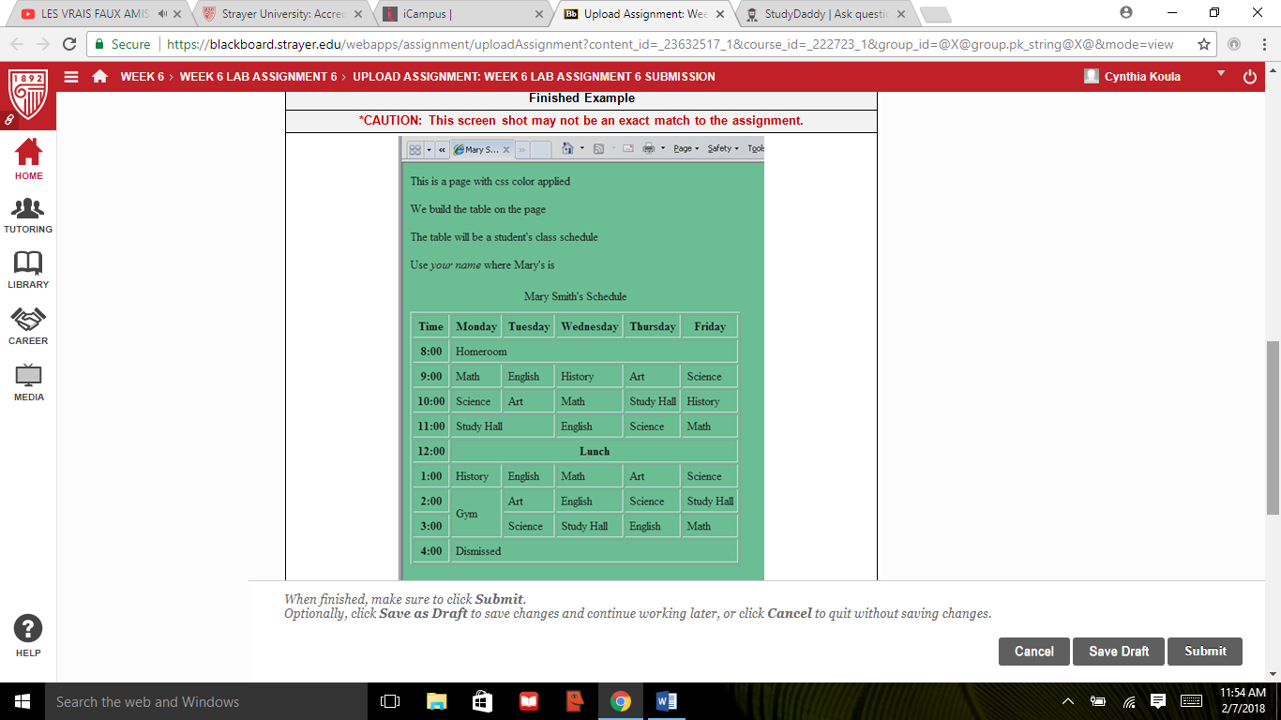Reload the page in Chrome
Viewport: 1281px width, 720px height.
68,44
